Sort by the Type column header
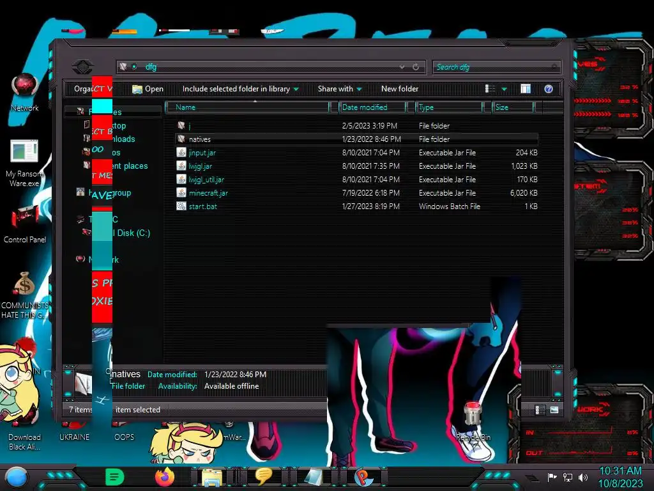Image resolution: width=654 pixels, height=491 pixels. [450, 107]
